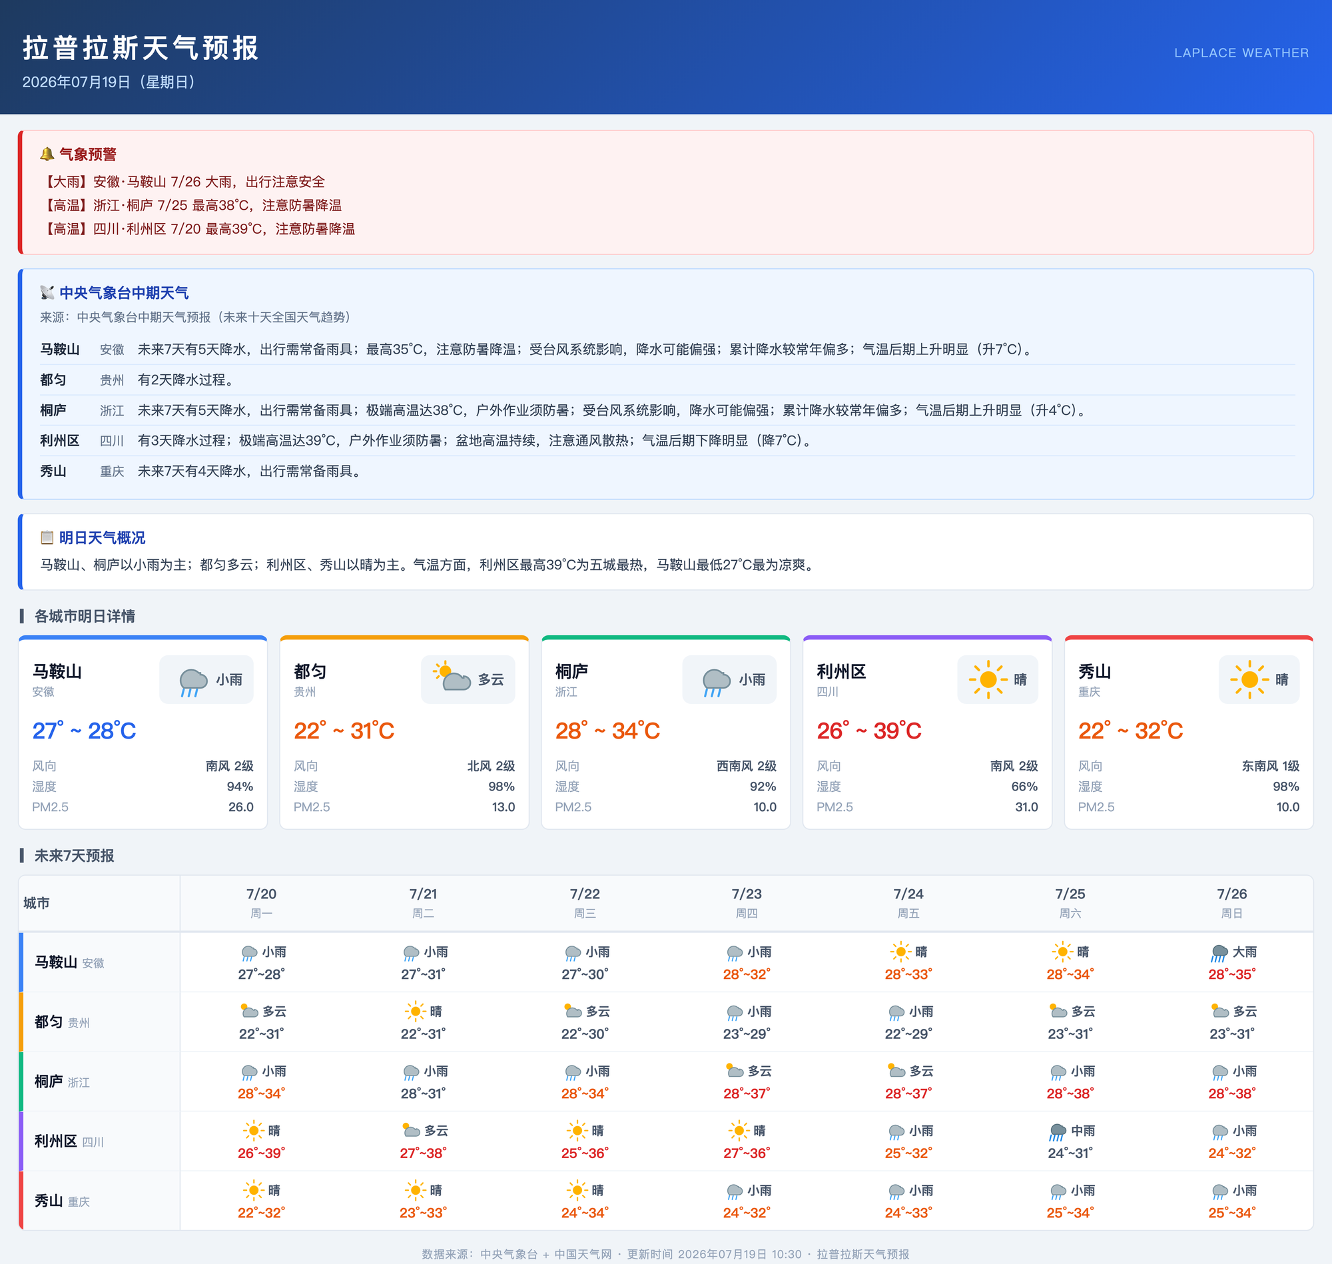Click 秀山 7/24 temperature 24°~33°
The width and height of the screenshot is (1332, 1264).
coord(908,1213)
